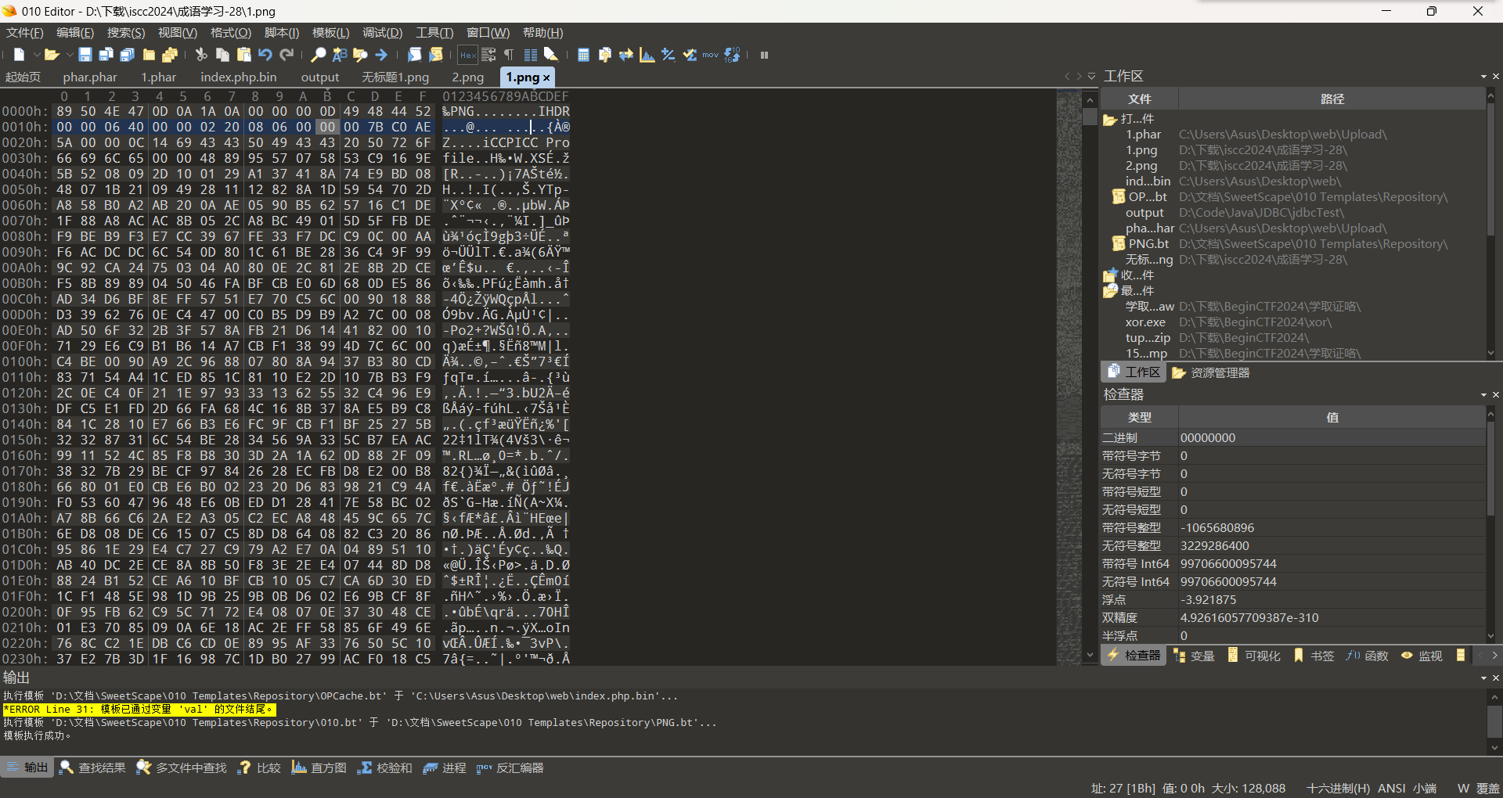This screenshot has height=798, width=1503.
Task: Click the 十六进制(H) status bar entry
Action: [x=1338, y=789]
